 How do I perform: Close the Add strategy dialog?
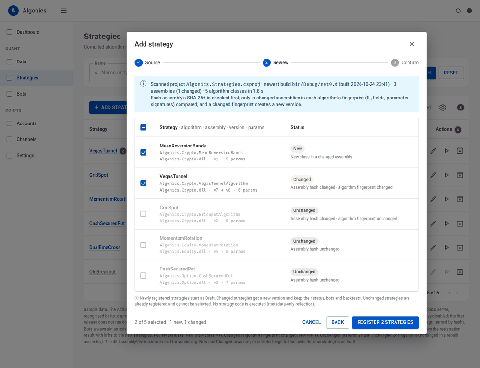click(x=412, y=44)
